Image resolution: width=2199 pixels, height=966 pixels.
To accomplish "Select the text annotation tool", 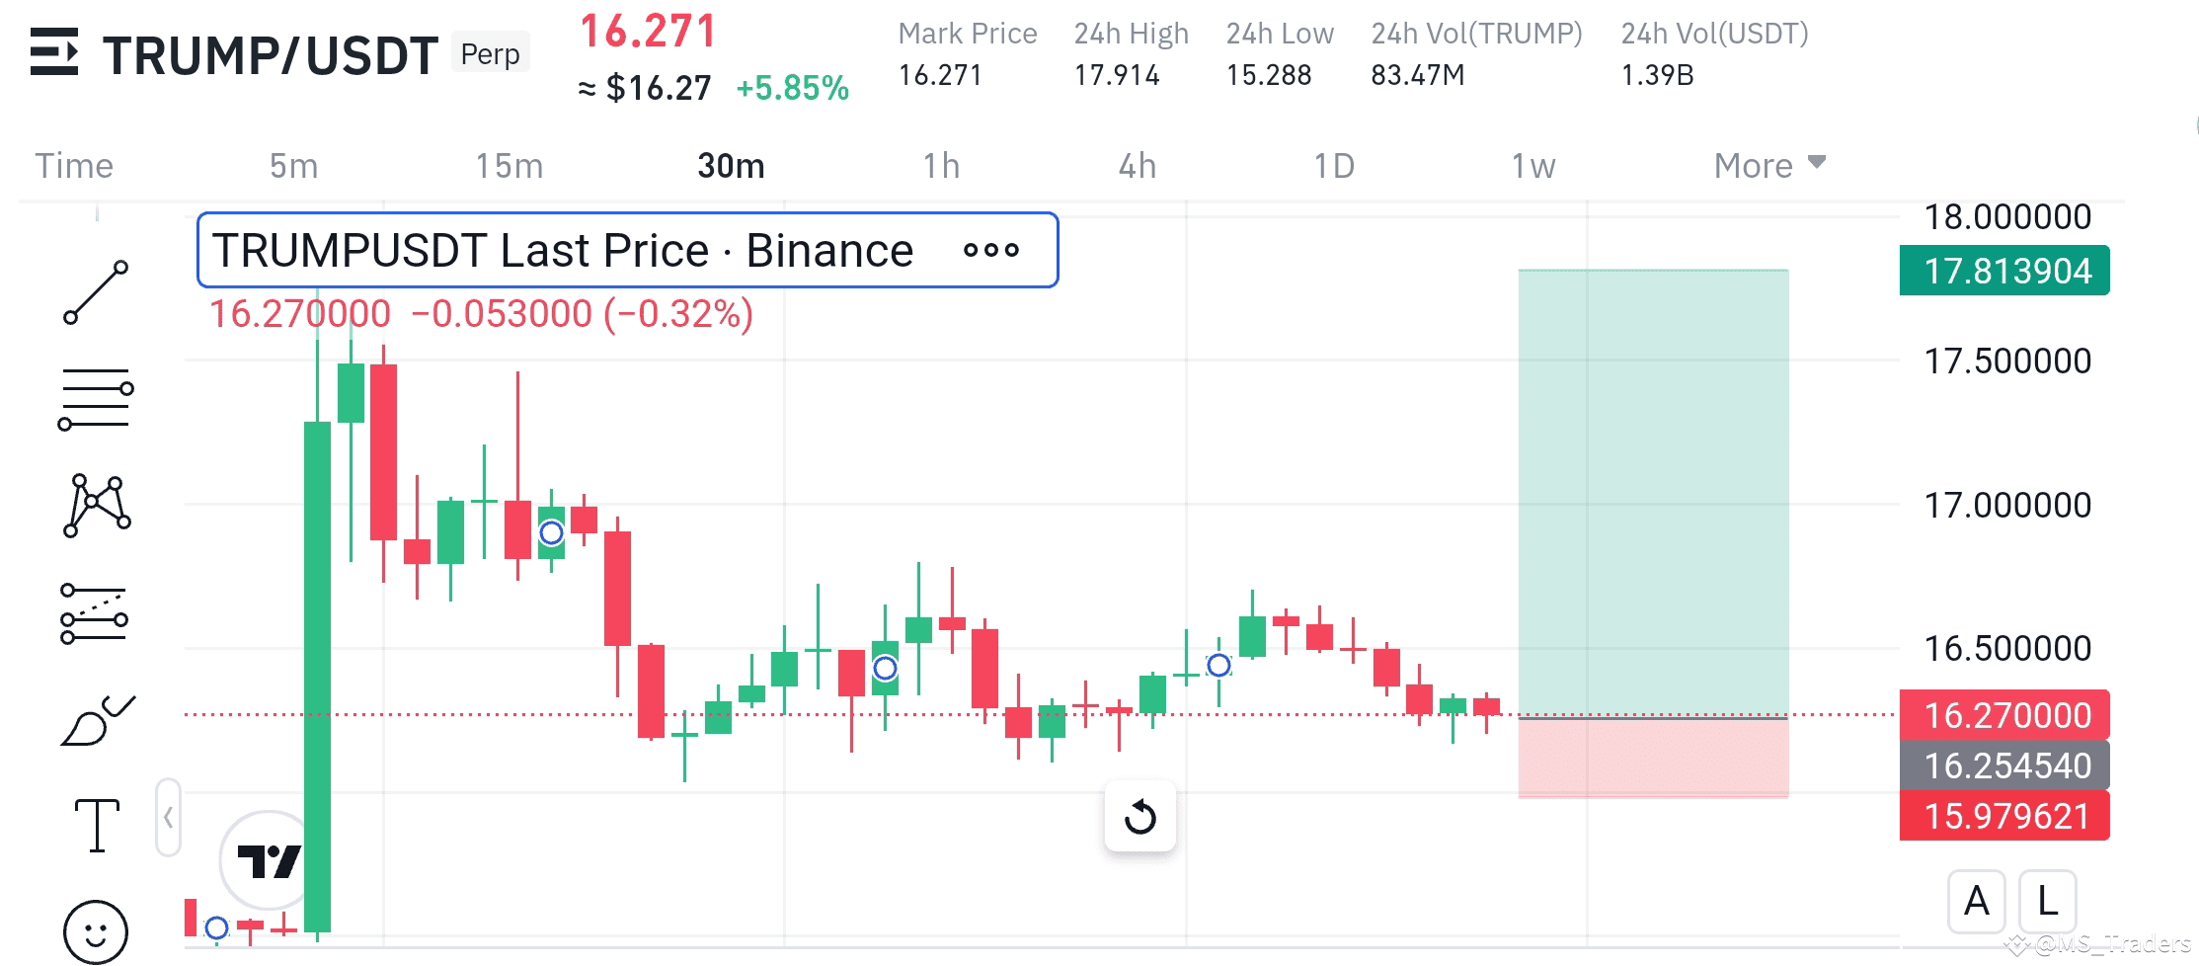I will coord(96,823).
